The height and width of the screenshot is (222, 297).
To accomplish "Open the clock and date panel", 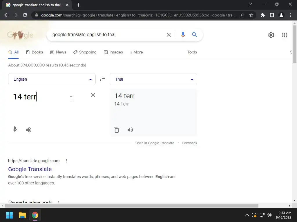I will (284, 215).
